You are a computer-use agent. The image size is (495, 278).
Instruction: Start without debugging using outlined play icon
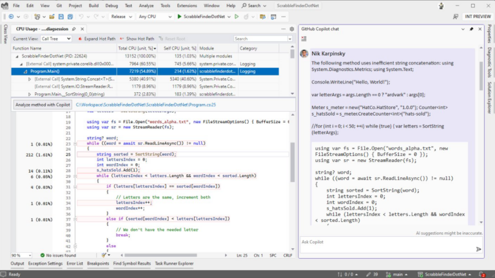click(237, 16)
